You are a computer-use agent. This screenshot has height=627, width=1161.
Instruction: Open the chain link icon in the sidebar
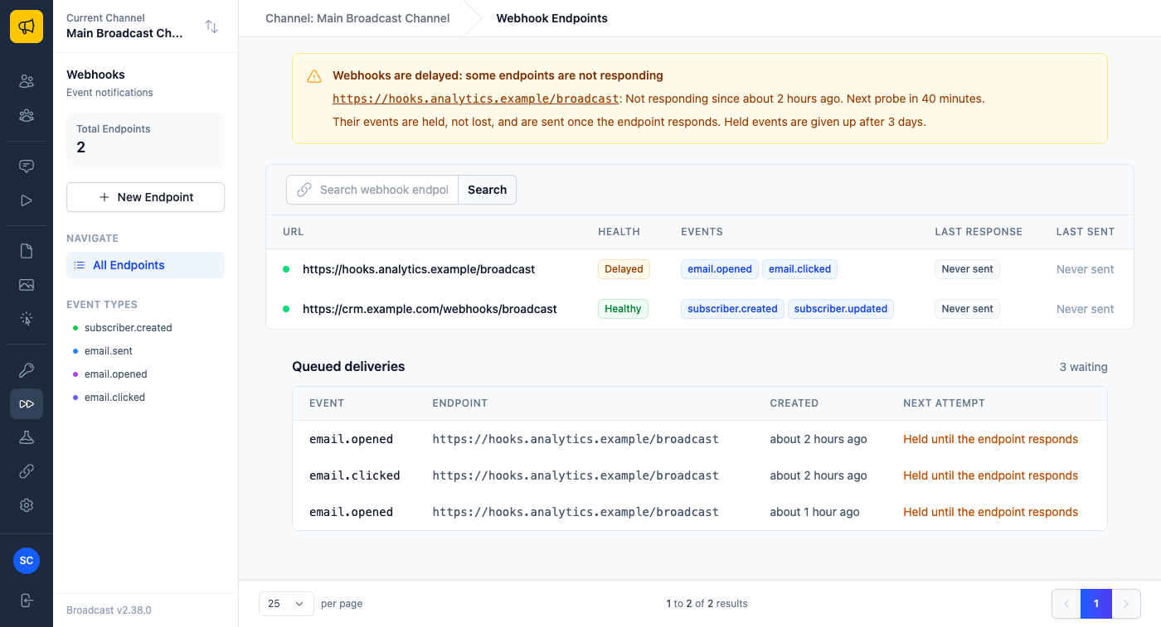click(x=27, y=471)
